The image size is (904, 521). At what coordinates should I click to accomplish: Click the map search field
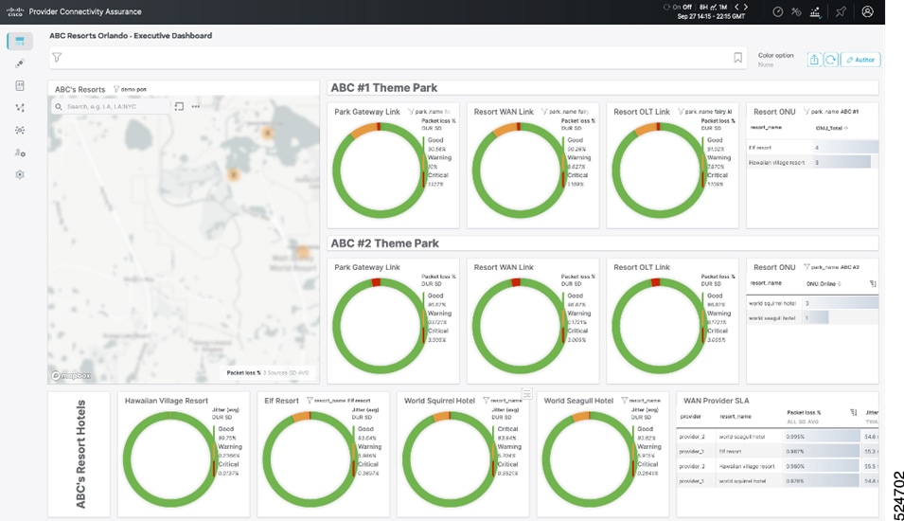click(x=112, y=107)
